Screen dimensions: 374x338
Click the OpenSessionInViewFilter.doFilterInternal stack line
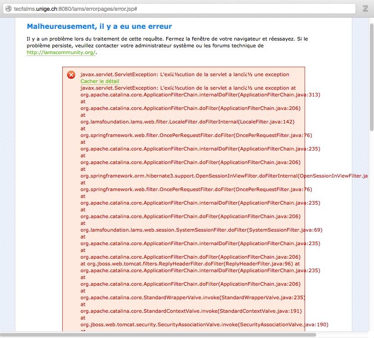point(224,176)
